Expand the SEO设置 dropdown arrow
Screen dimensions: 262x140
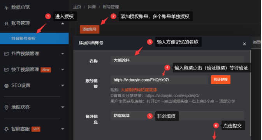click(63, 86)
